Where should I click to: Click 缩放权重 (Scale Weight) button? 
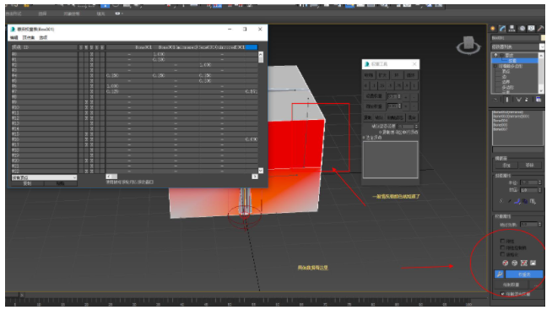coord(374,106)
